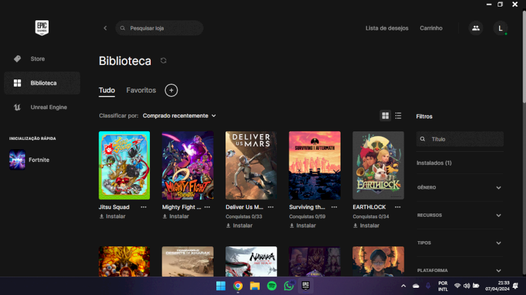Screen dimensions: 526x295
Task: Open the clock showing 21:33
Action: point(497,286)
